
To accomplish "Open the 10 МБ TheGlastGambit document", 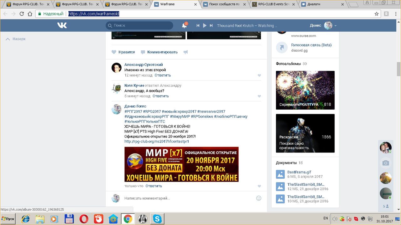I will tap(306, 197).
